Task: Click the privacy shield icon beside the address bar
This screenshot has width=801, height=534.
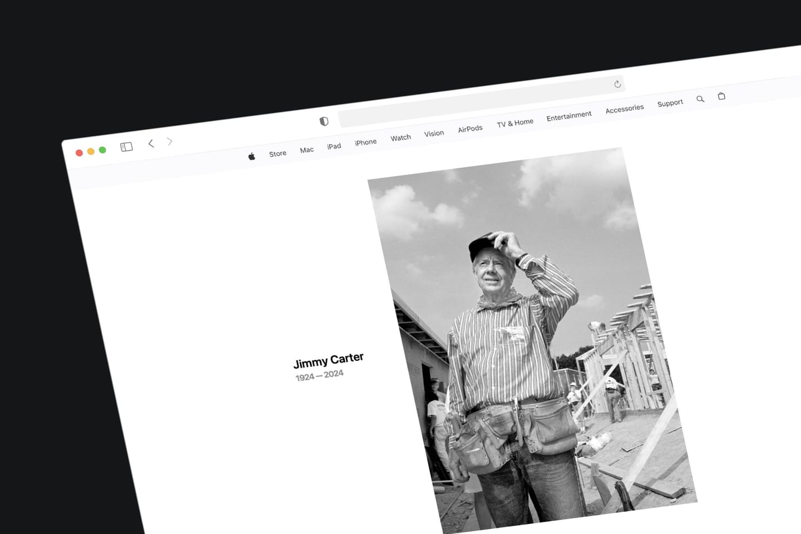Action: click(x=324, y=121)
